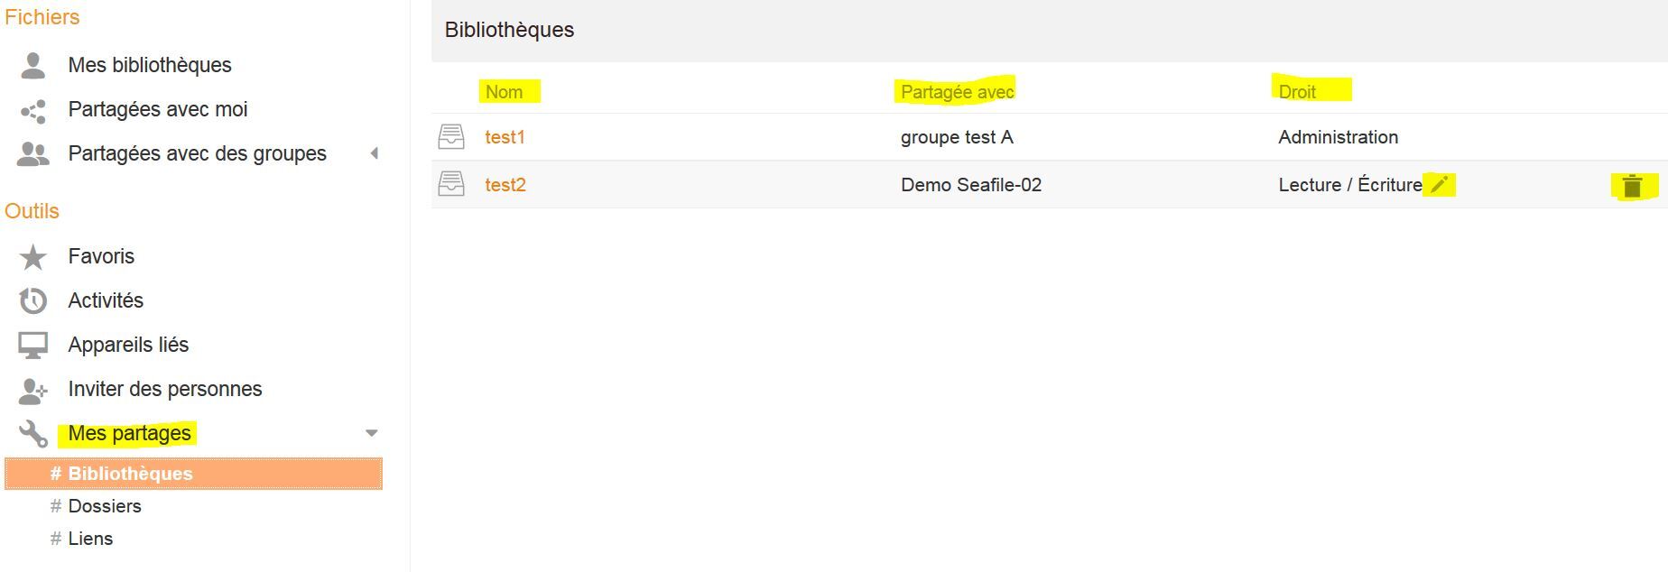Click the Partagées avec des groupes menu item
1668x572 pixels.
pyautogui.click(x=197, y=153)
